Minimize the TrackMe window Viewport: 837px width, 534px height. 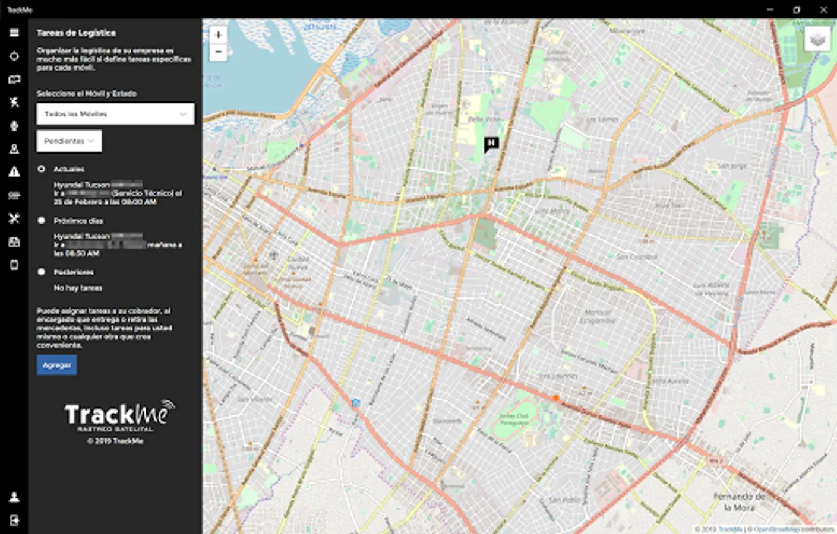click(x=770, y=9)
